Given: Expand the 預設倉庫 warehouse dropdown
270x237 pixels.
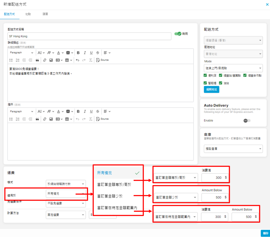Looking at the screenshot, I should pyautogui.click(x=233, y=149).
